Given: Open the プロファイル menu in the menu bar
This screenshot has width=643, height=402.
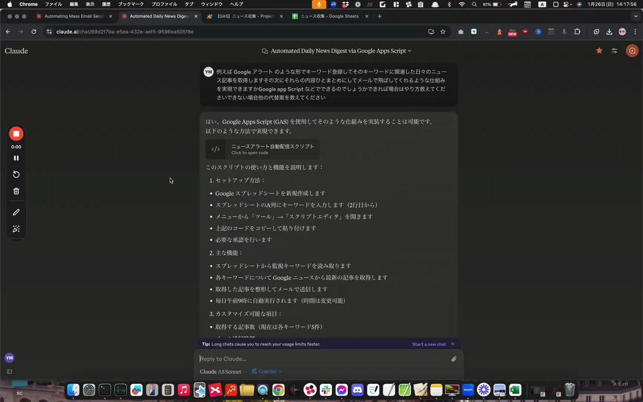Looking at the screenshot, I should point(164,4).
